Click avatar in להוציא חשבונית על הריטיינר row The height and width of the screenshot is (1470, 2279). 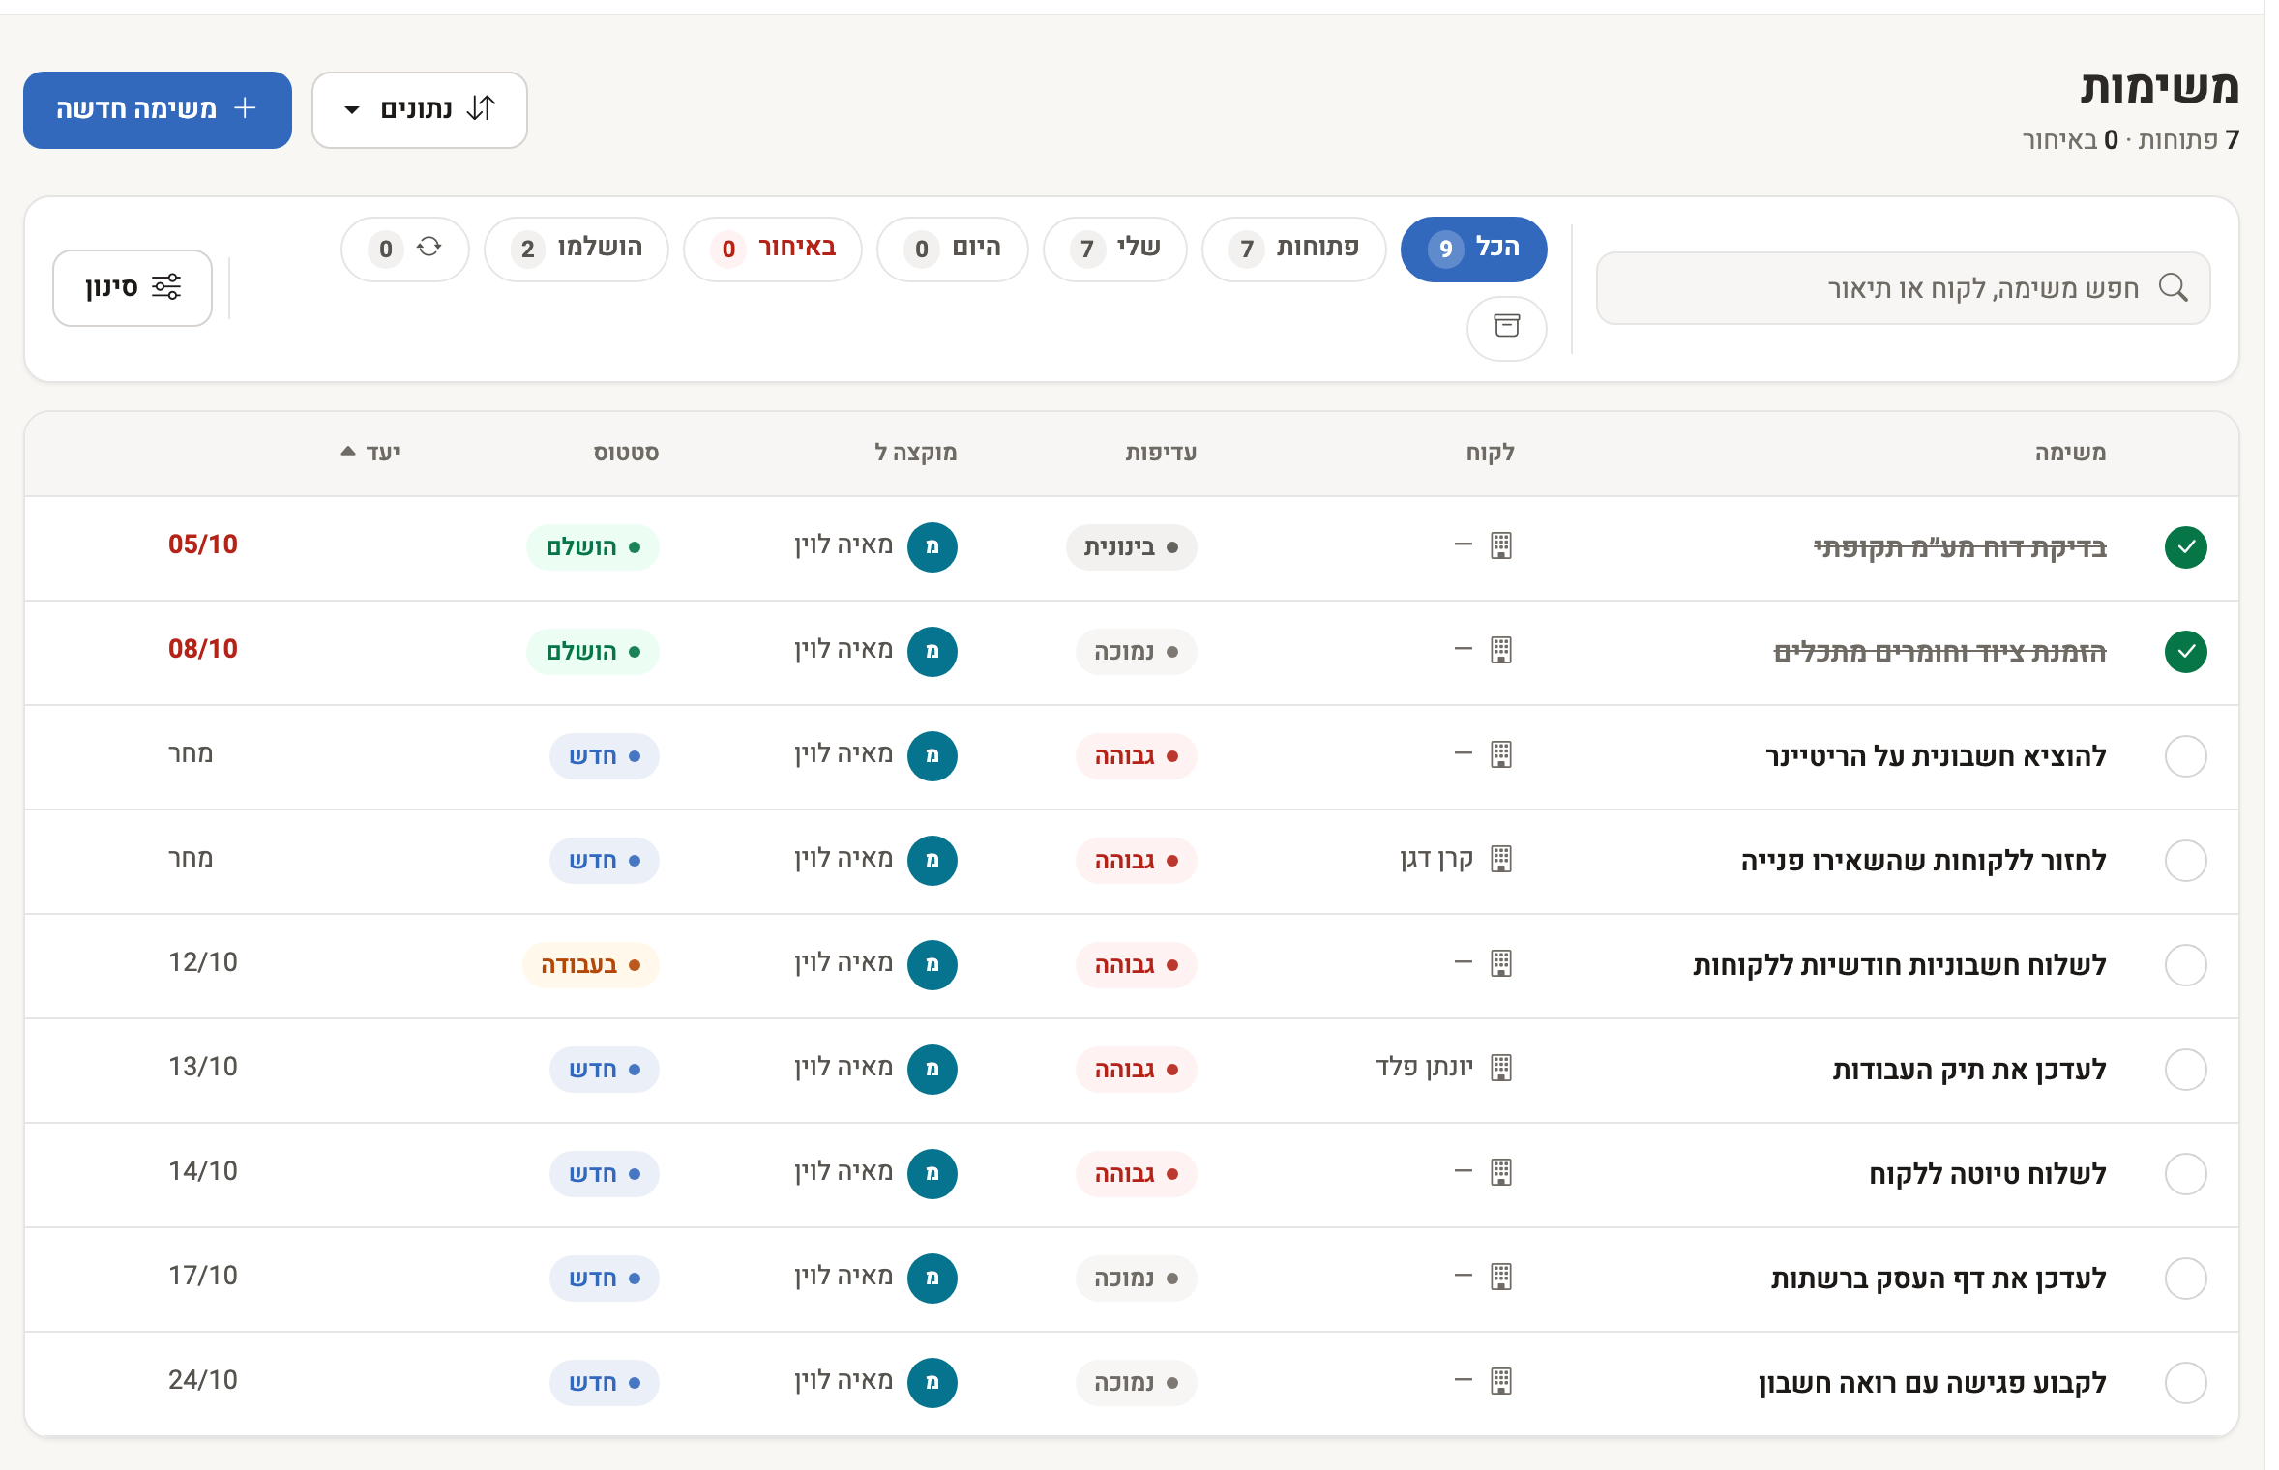pos(932,755)
